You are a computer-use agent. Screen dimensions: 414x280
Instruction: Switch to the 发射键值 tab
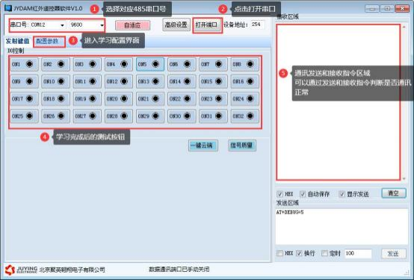pos(17,41)
